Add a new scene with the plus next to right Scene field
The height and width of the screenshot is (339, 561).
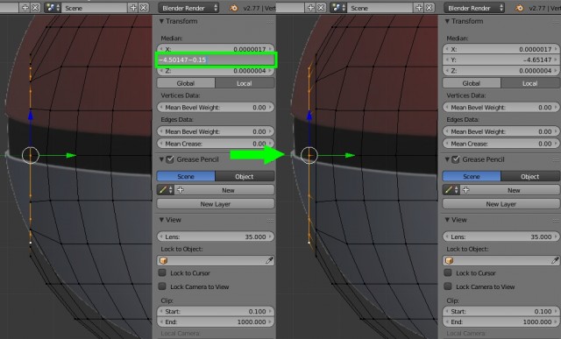[419, 8]
